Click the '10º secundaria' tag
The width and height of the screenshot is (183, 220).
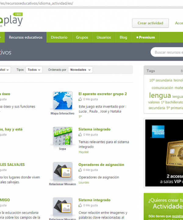click(x=161, y=80)
